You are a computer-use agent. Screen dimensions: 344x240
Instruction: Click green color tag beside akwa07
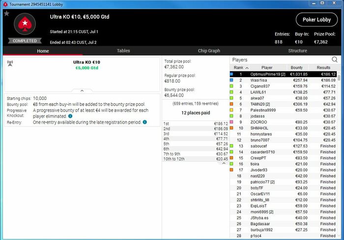pos(231,98)
